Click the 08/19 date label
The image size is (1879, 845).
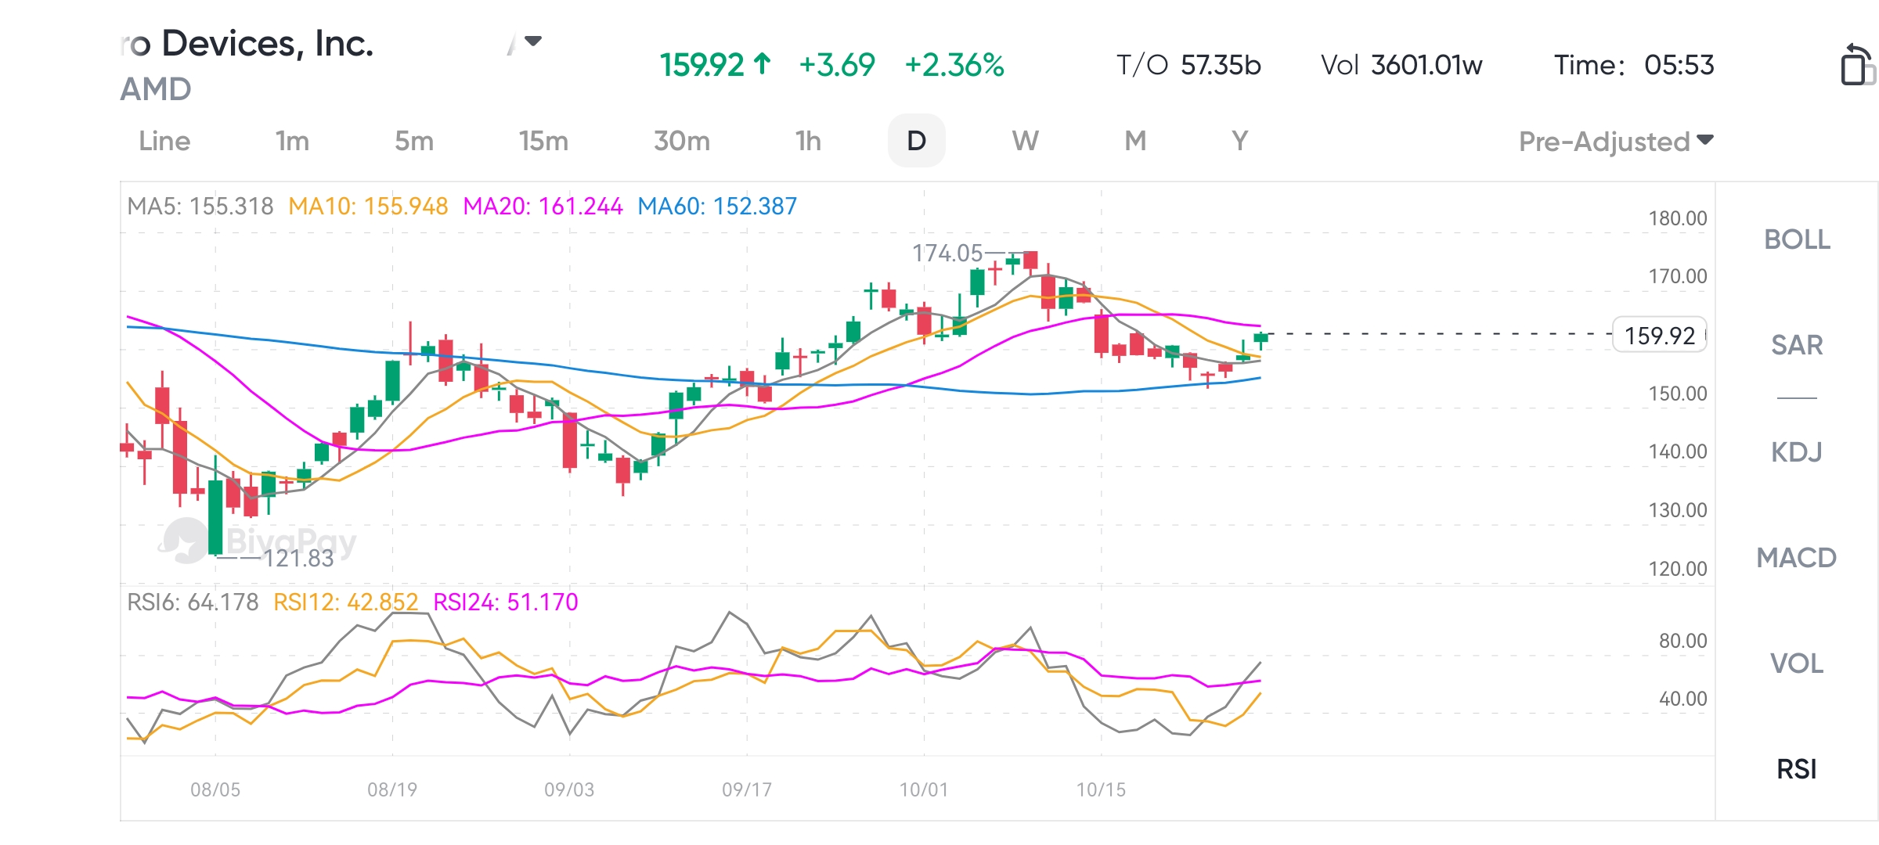click(392, 790)
